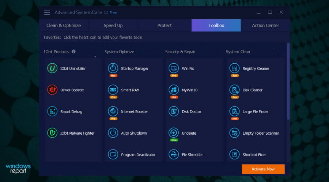The height and width of the screenshot is (182, 329).
Task: Click the Internet Booster icon
Action: point(113,111)
